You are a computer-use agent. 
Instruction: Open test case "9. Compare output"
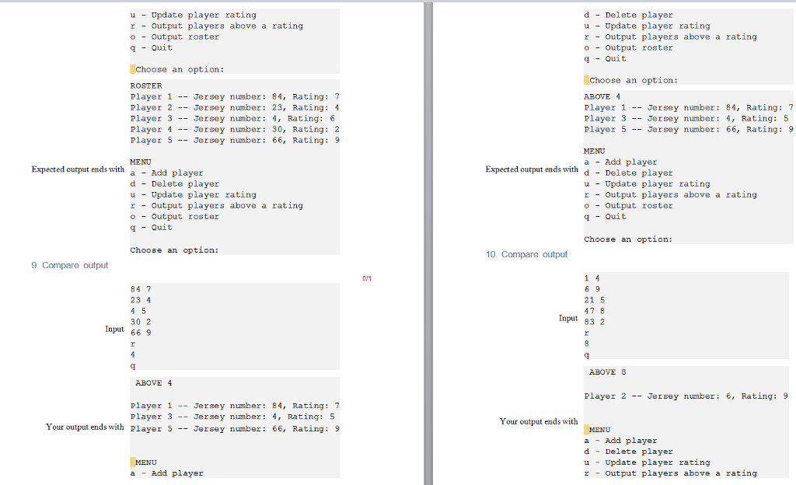pyautogui.click(x=69, y=265)
